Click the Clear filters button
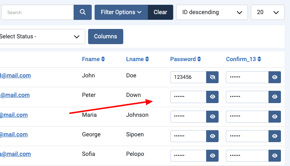This screenshot has width=290, height=166. tap(160, 12)
